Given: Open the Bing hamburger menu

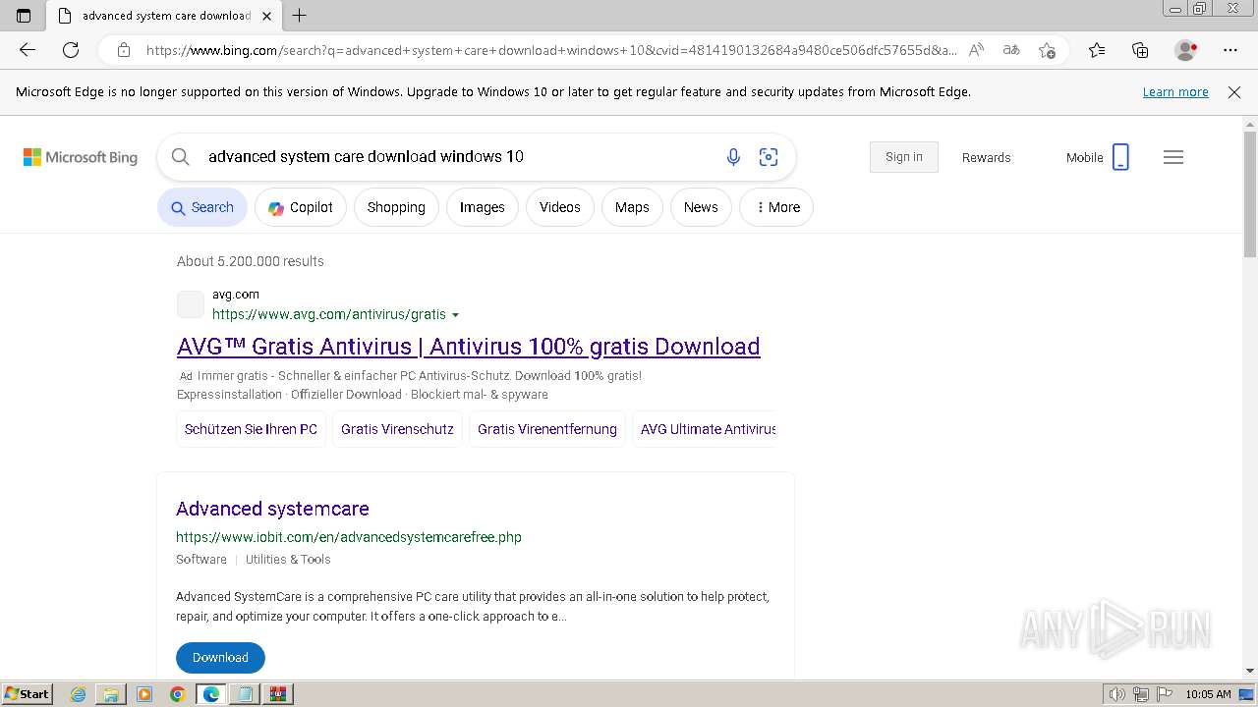Looking at the screenshot, I should pos(1173,157).
